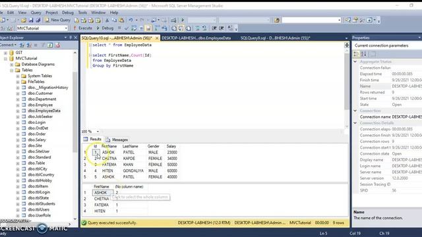Select the dbo.Customer table node
Image resolution: width=422 pixels, height=237 pixels.
point(40,93)
